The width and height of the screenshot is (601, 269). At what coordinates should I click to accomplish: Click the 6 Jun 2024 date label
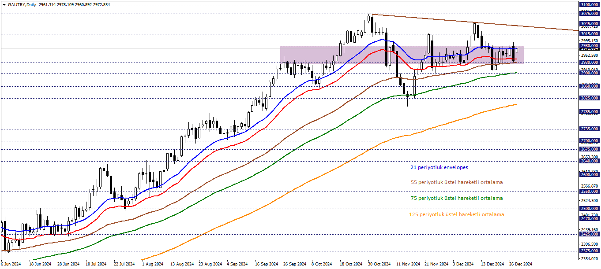pos(11,264)
